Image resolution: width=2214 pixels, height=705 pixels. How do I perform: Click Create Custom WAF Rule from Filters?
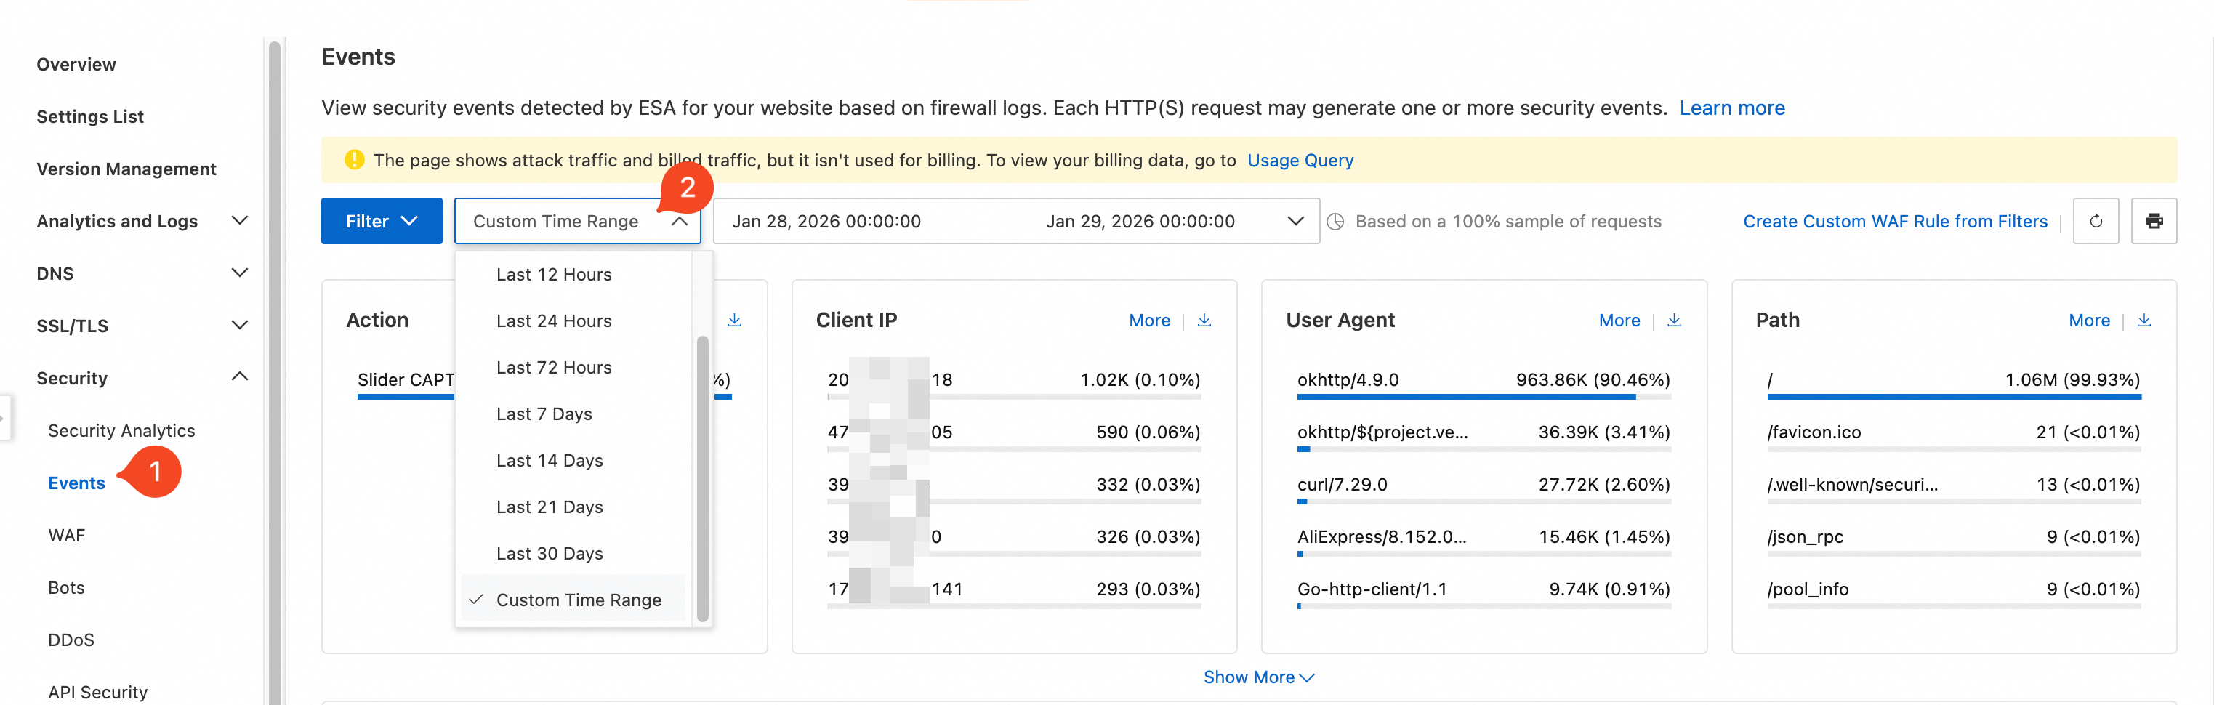tap(1894, 221)
